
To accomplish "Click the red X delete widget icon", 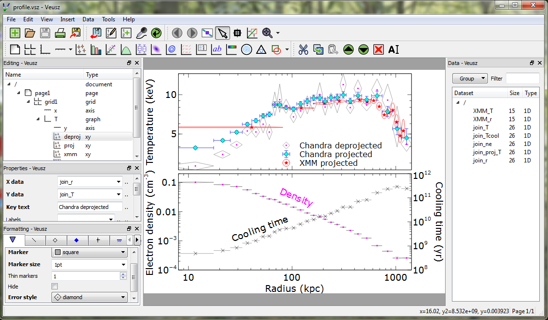I will point(379,49).
